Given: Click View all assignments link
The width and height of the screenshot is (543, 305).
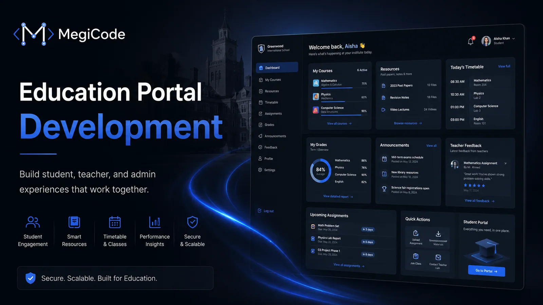Looking at the screenshot, I should coord(349,265).
